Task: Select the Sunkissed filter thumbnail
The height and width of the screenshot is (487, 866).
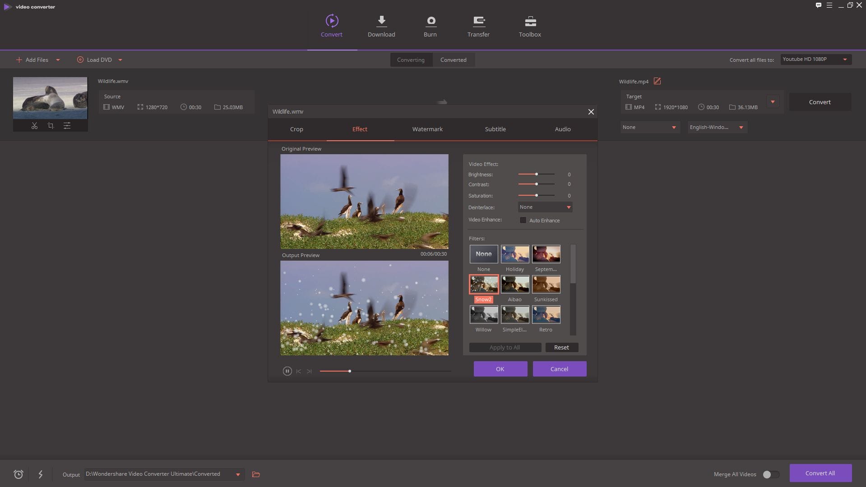Action: pyautogui.click(x=546, y=285)
